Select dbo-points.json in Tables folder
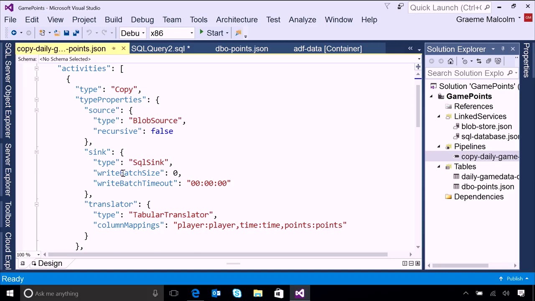535x301 pixels. click(487, 187)
